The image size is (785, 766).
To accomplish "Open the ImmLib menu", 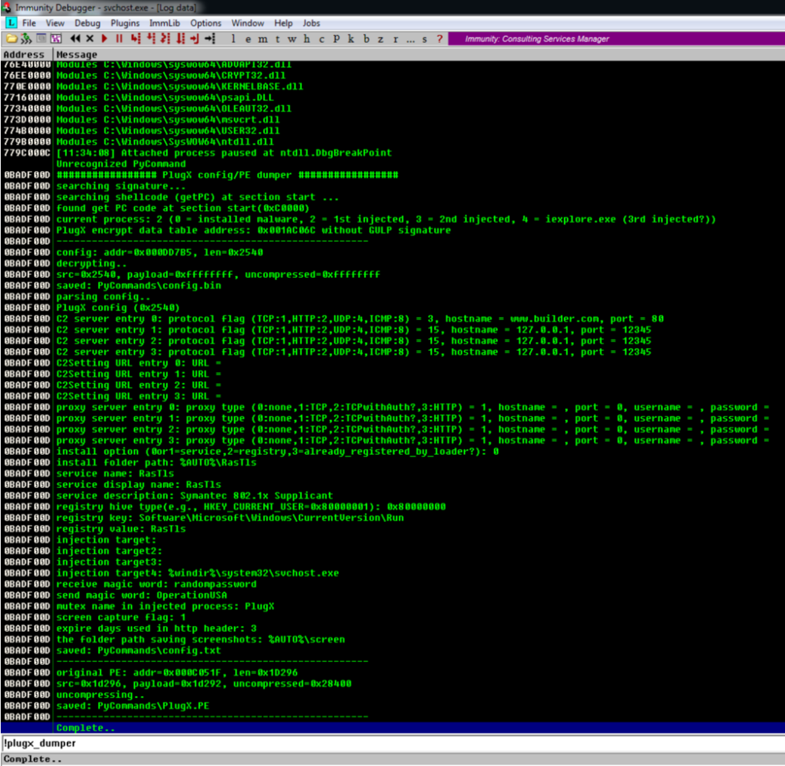I will (166, 23).
